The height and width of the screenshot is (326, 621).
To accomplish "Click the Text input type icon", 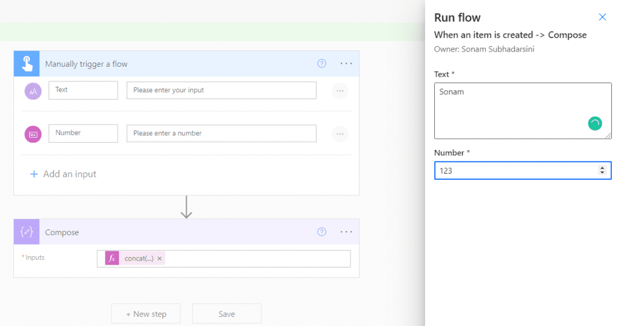I will 33,91.
